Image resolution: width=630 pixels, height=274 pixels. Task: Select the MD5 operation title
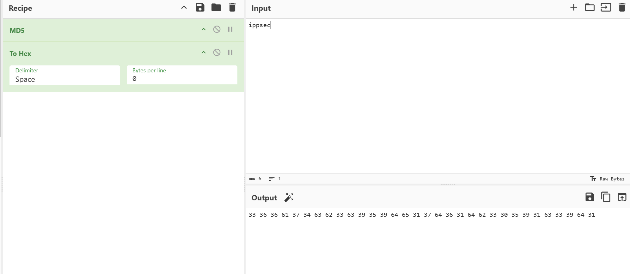point(17,31)
